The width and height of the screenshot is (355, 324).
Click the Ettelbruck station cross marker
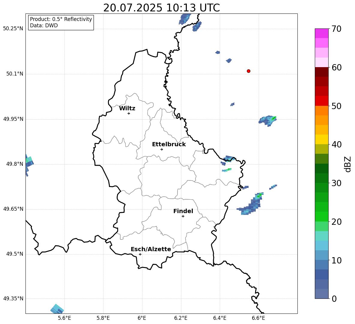[162, 149]
